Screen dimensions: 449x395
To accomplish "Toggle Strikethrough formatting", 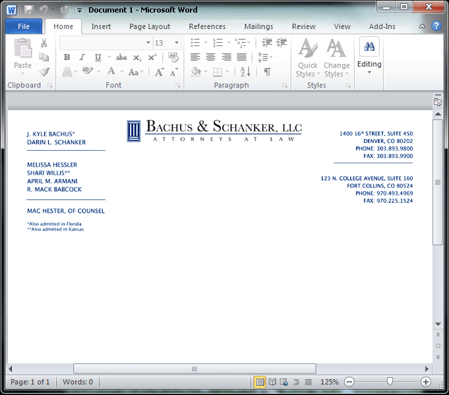I will 121,57.
